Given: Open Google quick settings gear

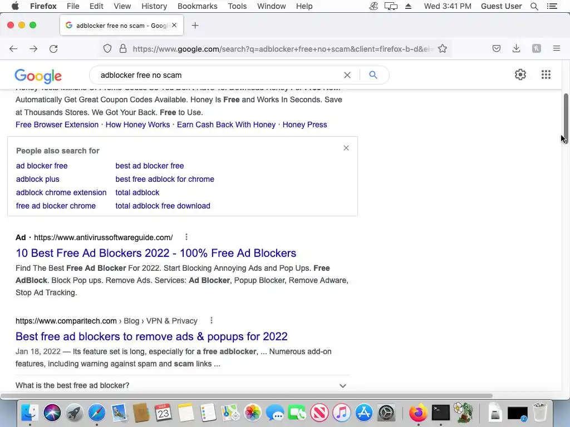Looking at the screenshot, I should 520,75.
